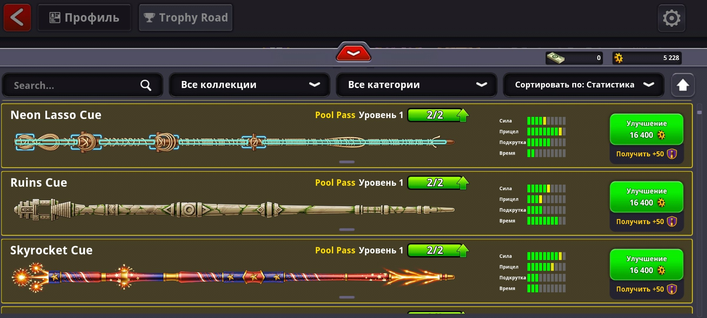This screenshot has width=707, height=318.
Task: Focus the Search... input field
Action: tap(82, 85)
